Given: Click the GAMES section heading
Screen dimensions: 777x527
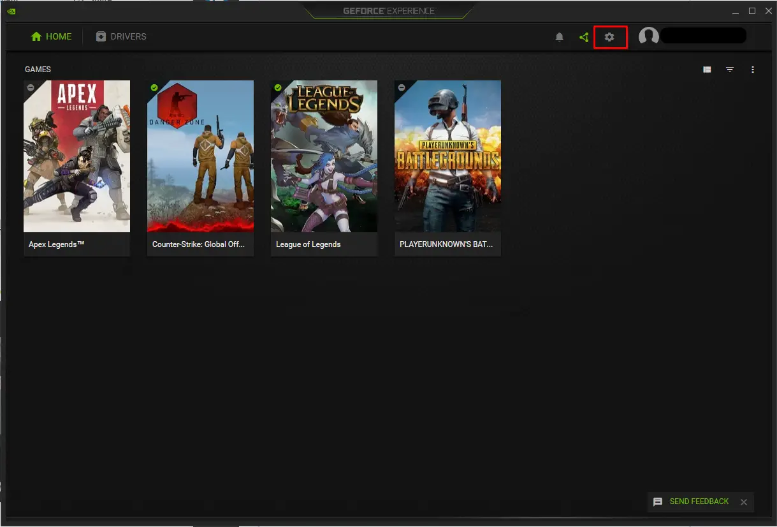Looking at the screenshot, I should [x=38, y=70].
